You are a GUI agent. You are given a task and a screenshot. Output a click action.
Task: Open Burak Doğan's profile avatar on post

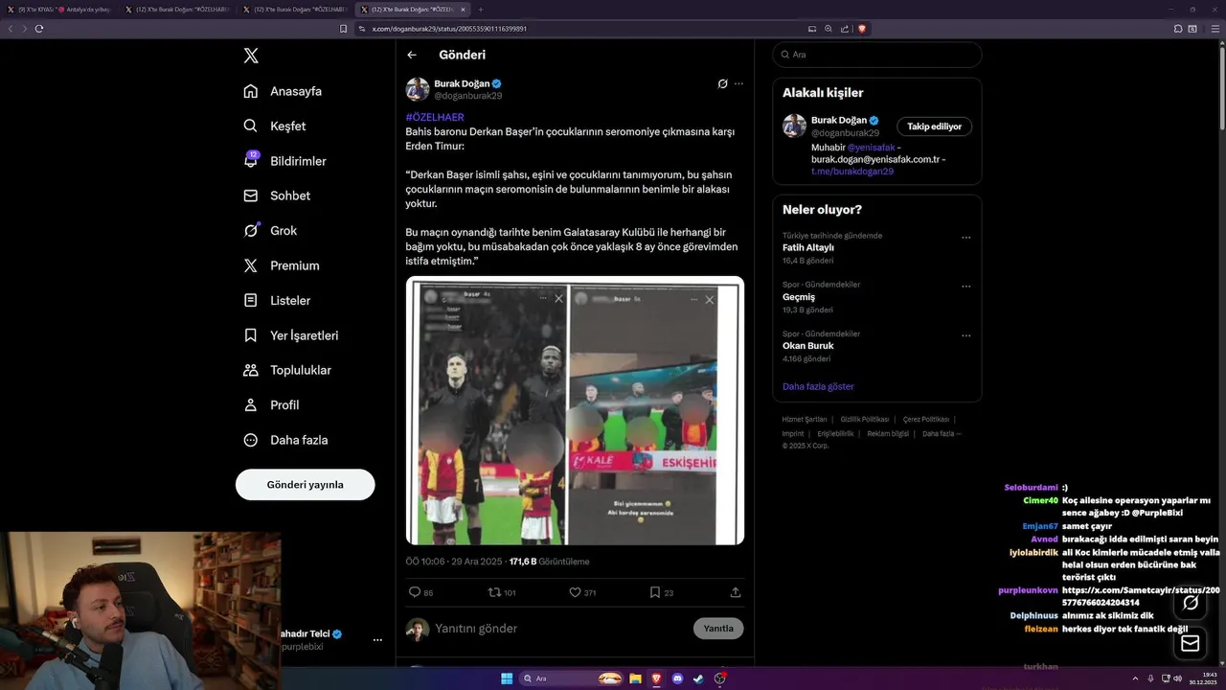click(x=418, y=89)
